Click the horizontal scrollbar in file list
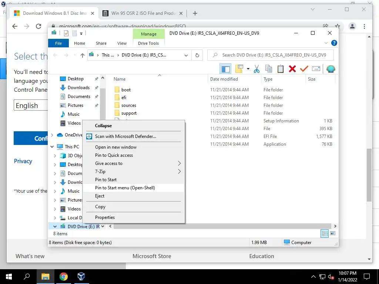Screen dimensions: 379x284 [x=222, y=226]
